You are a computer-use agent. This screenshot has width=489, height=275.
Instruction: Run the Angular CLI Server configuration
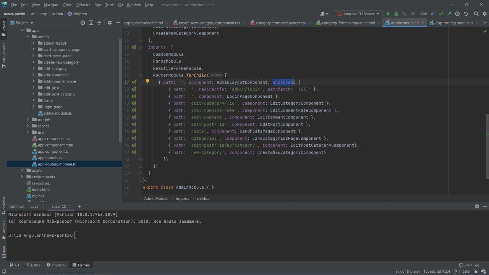(388, 14)
